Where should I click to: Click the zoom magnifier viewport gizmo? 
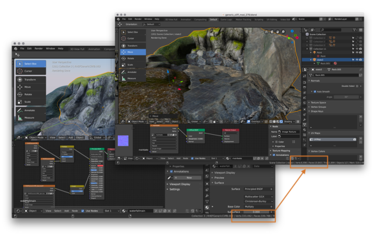click(x=283, y=32)
